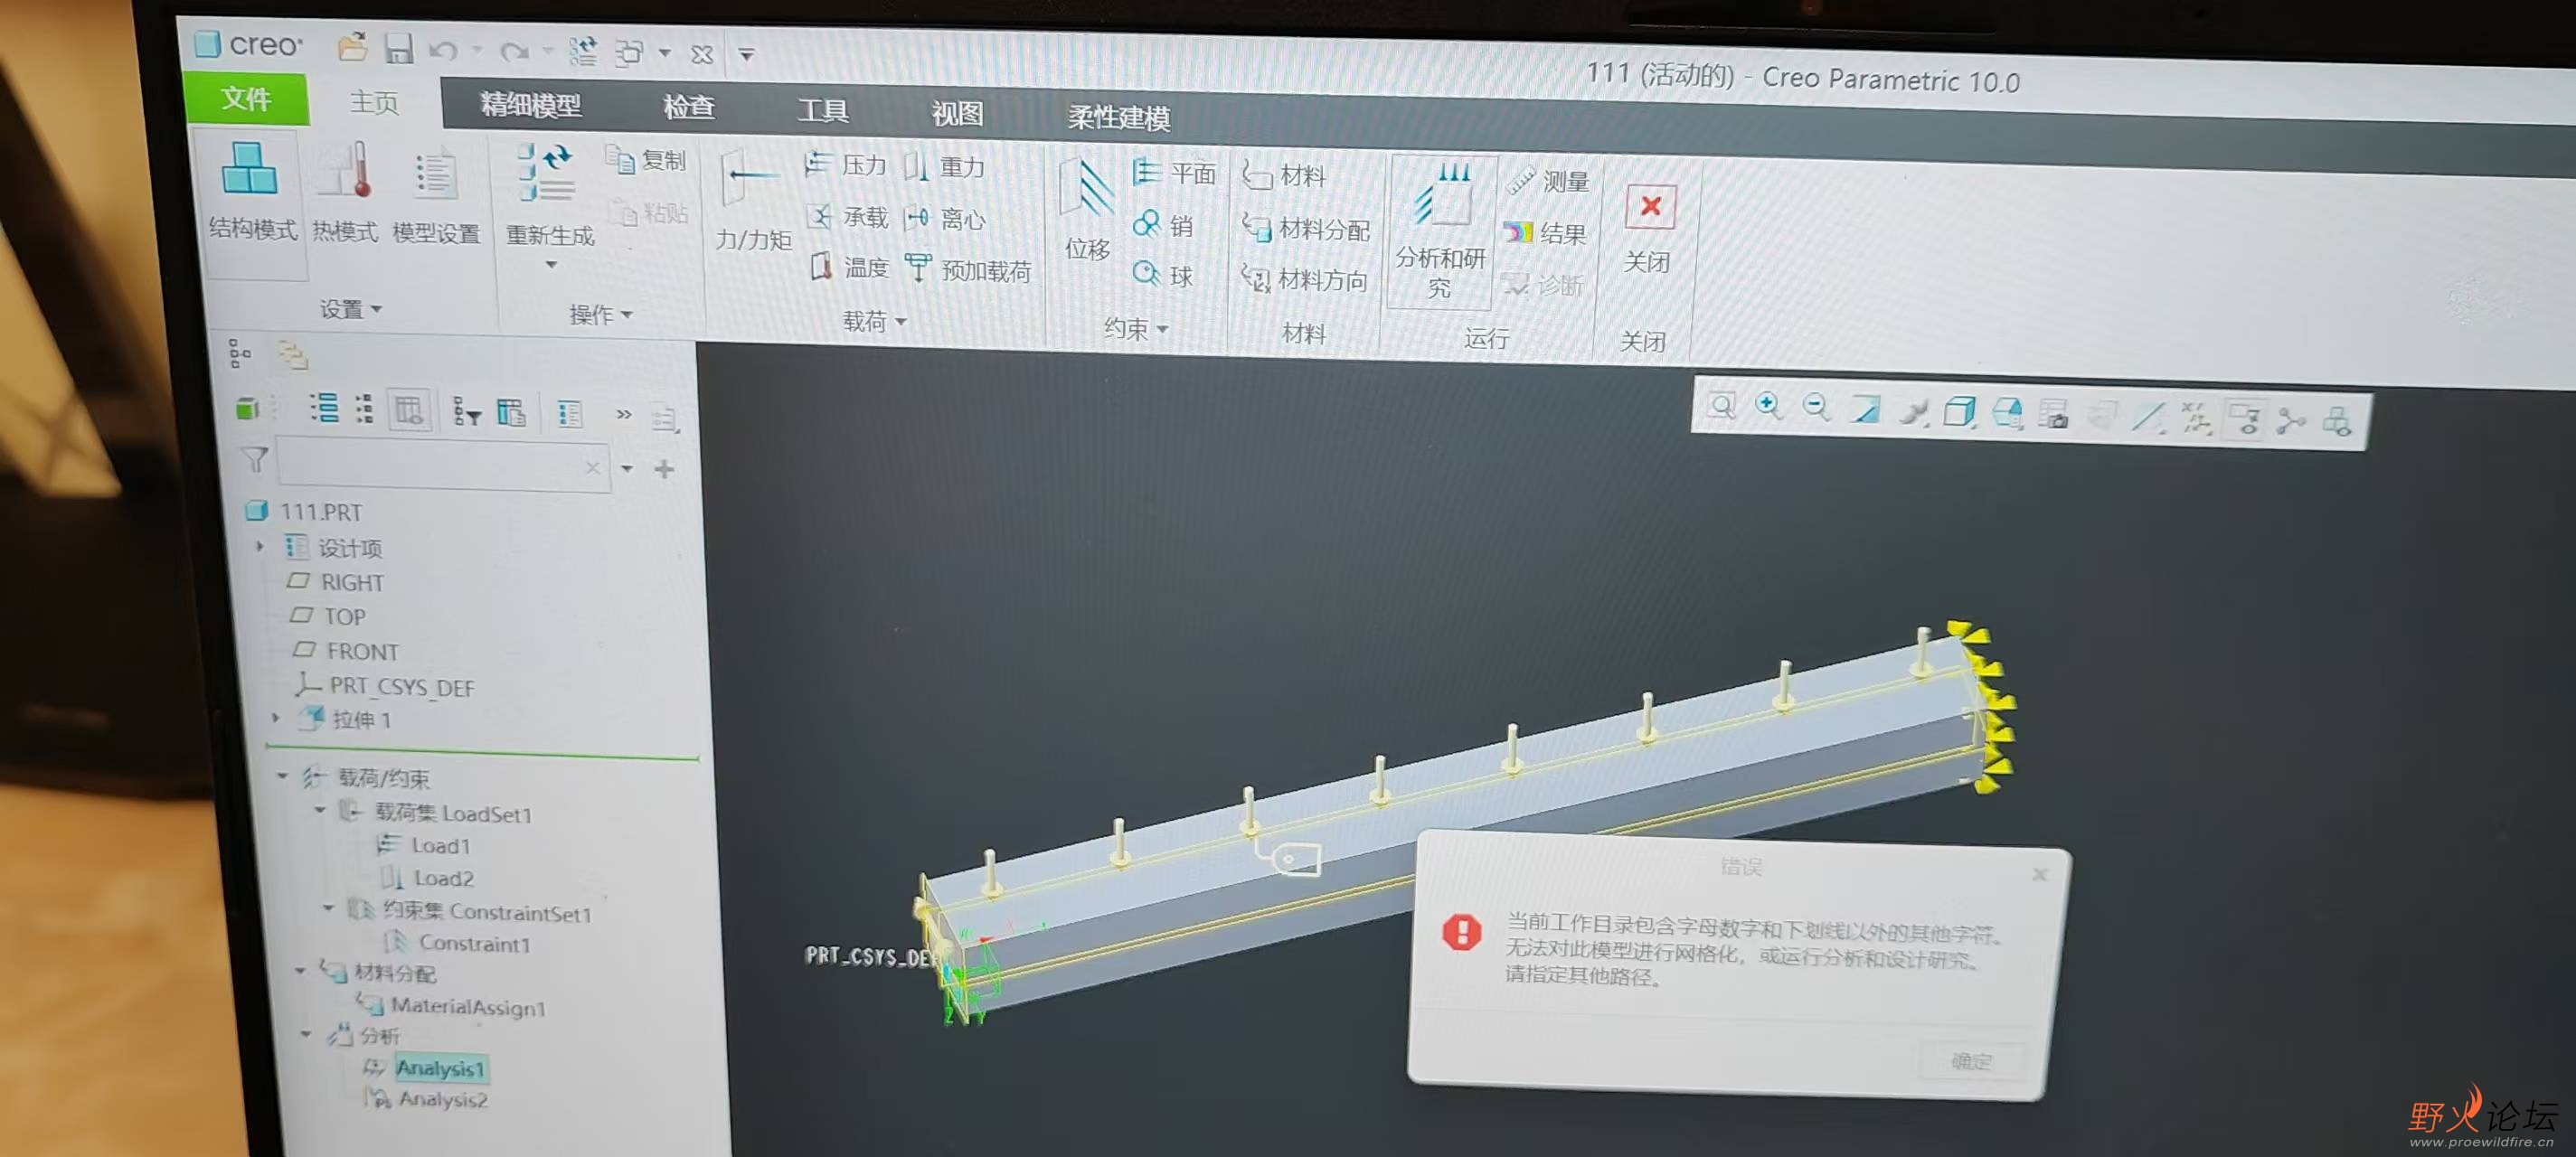The height and width of the screenshot is (1157, 2576).
Task: Open the 载荷 group dropdown arrow
Action: tap(901, 322)
